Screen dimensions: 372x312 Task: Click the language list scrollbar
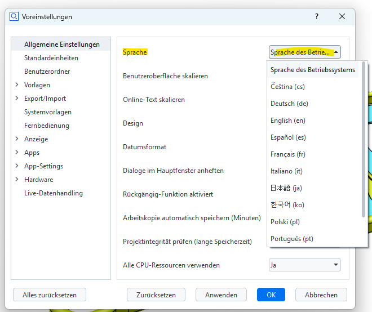pyautogui.click(x=363, y=141)
